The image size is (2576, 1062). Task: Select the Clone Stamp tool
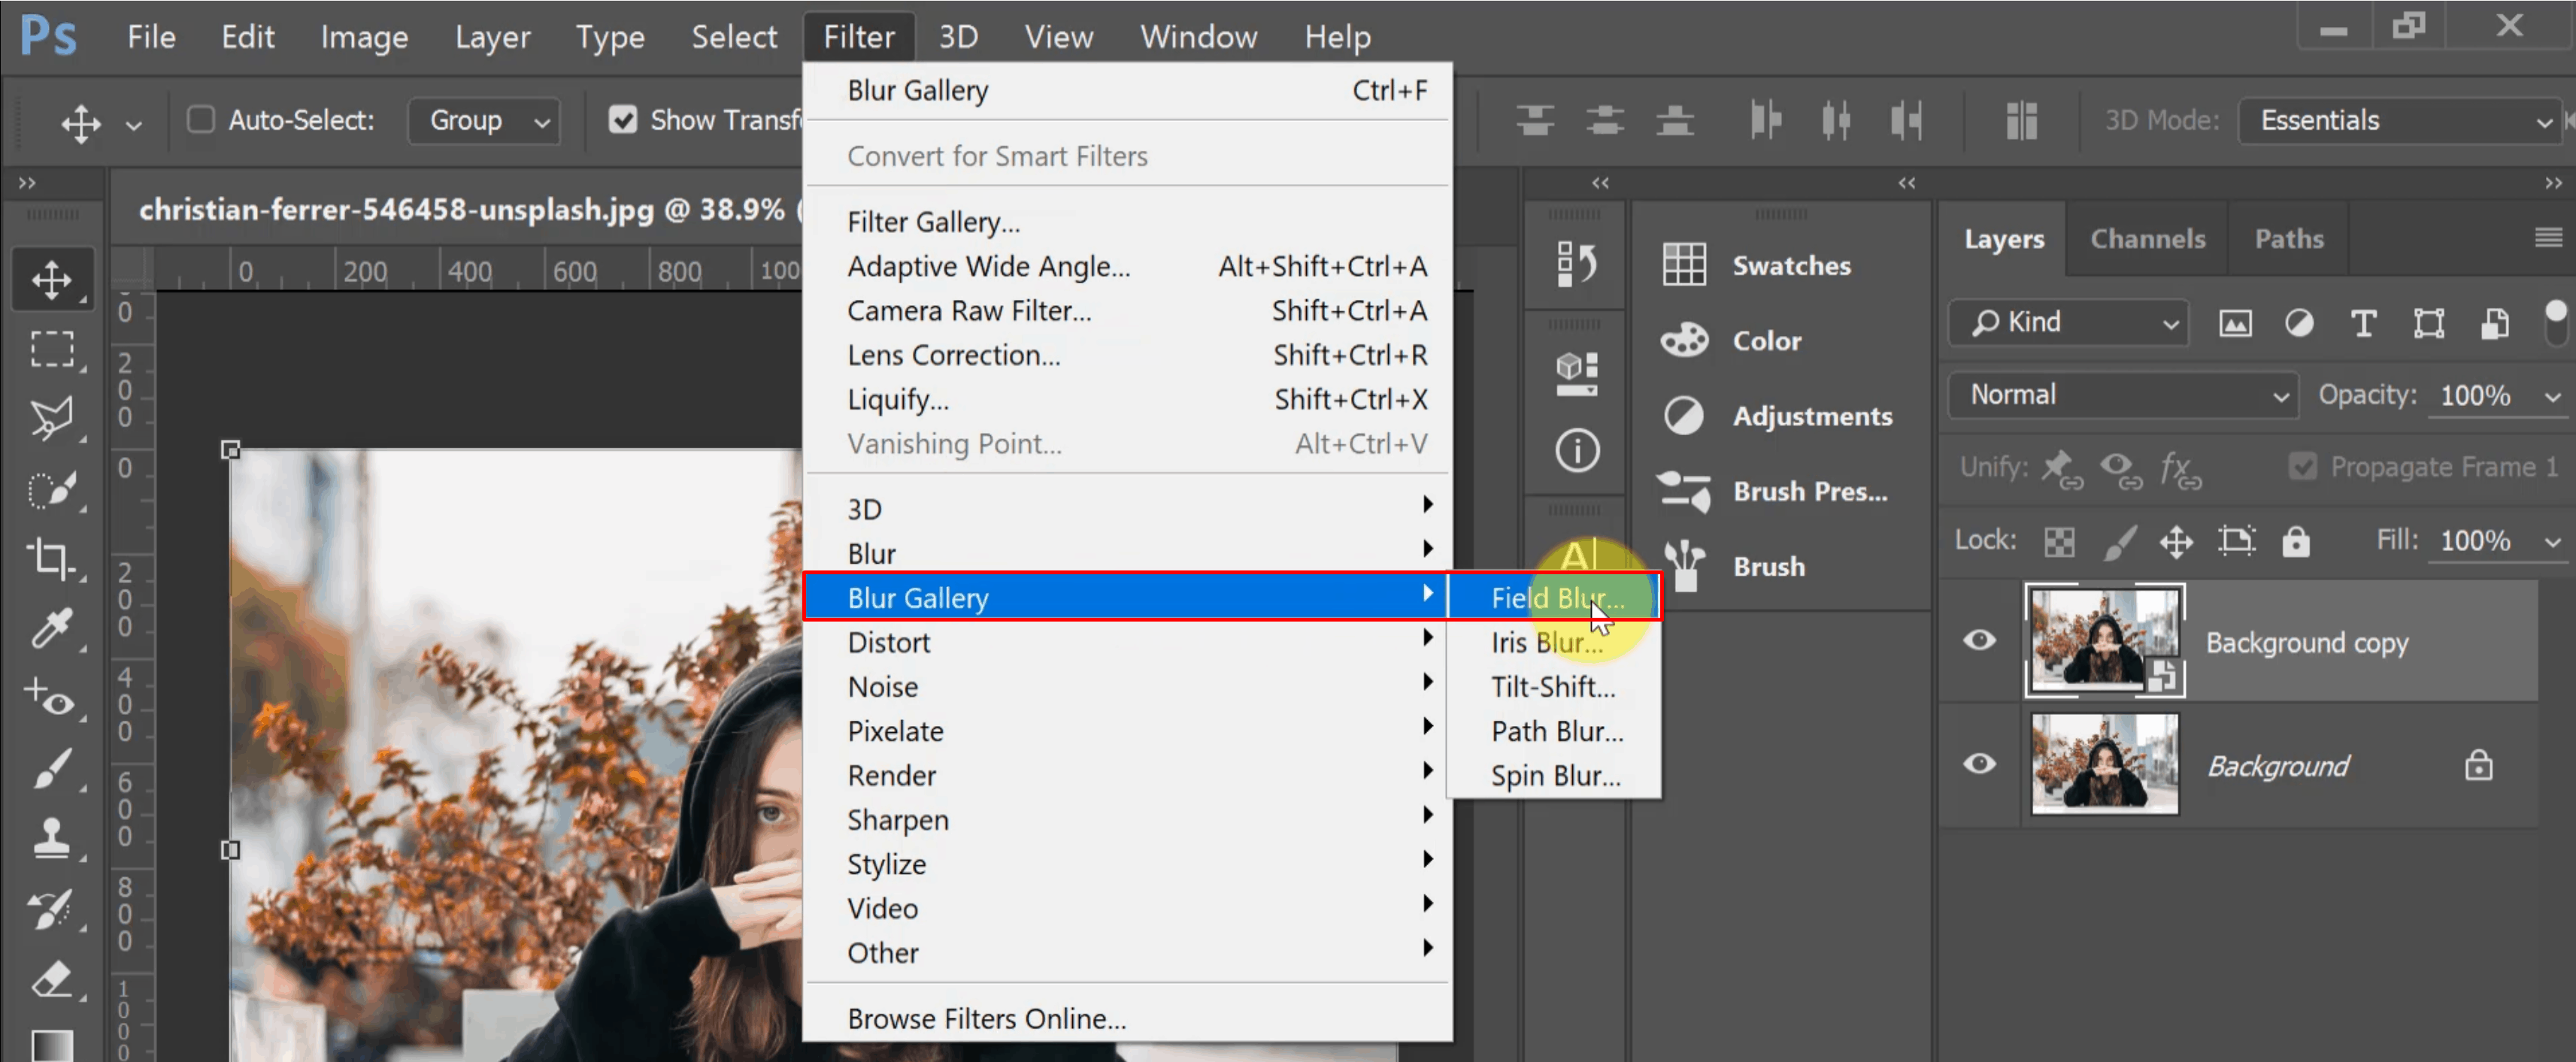(x=52, y=839)
